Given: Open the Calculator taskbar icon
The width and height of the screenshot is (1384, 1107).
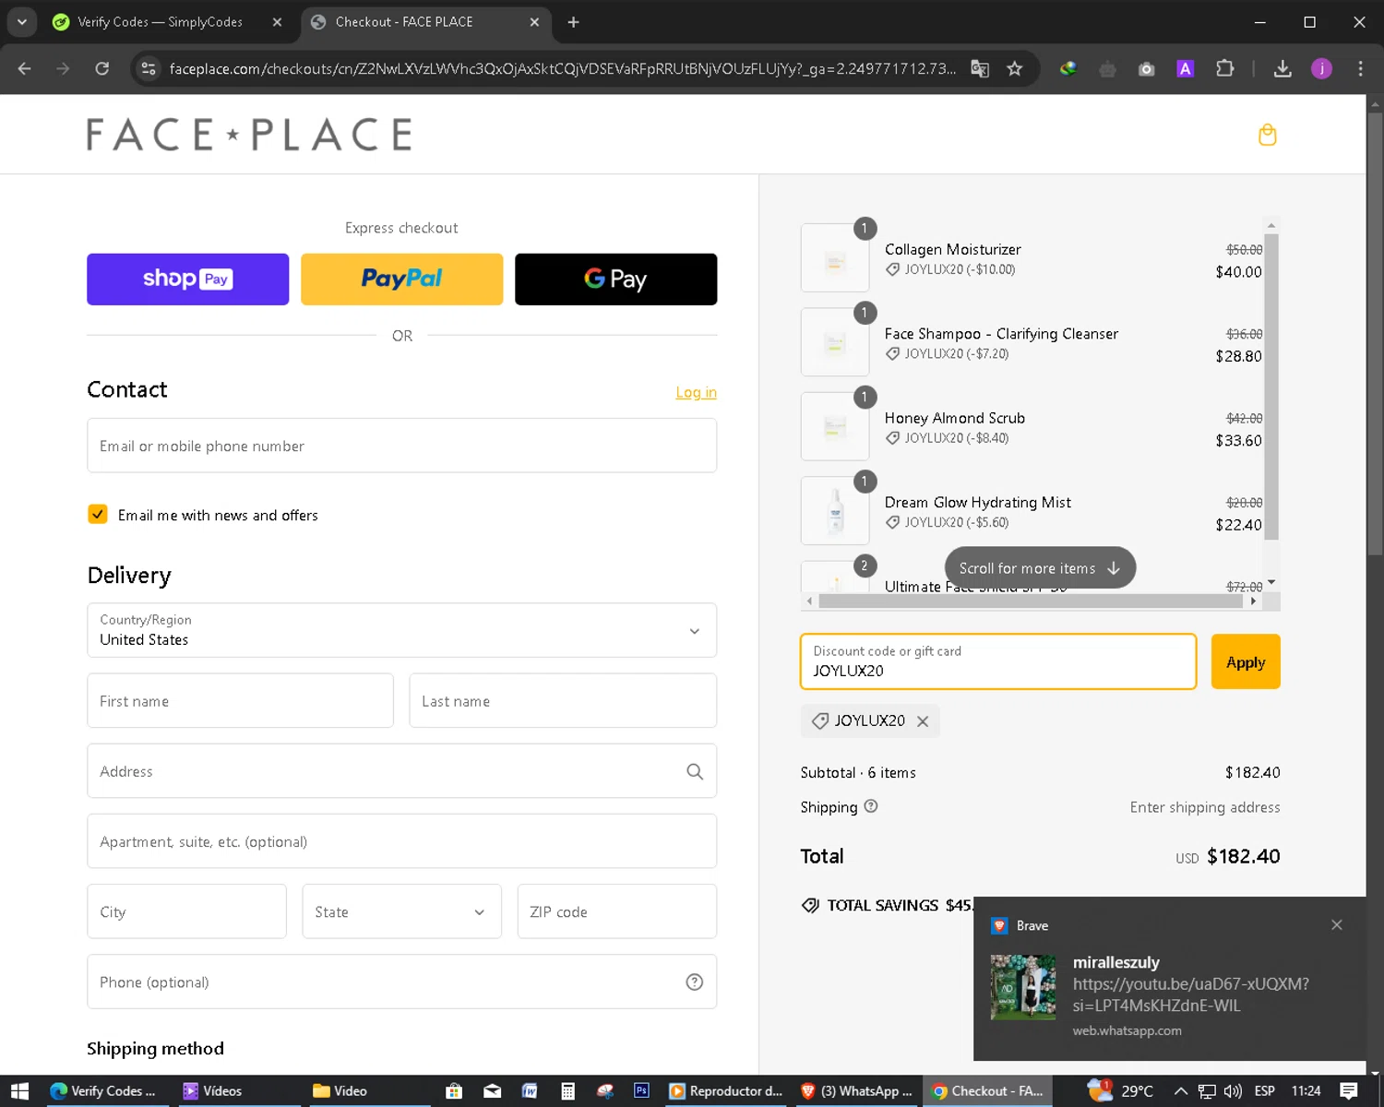Looking at the screenshot, I should [567, 1091].
